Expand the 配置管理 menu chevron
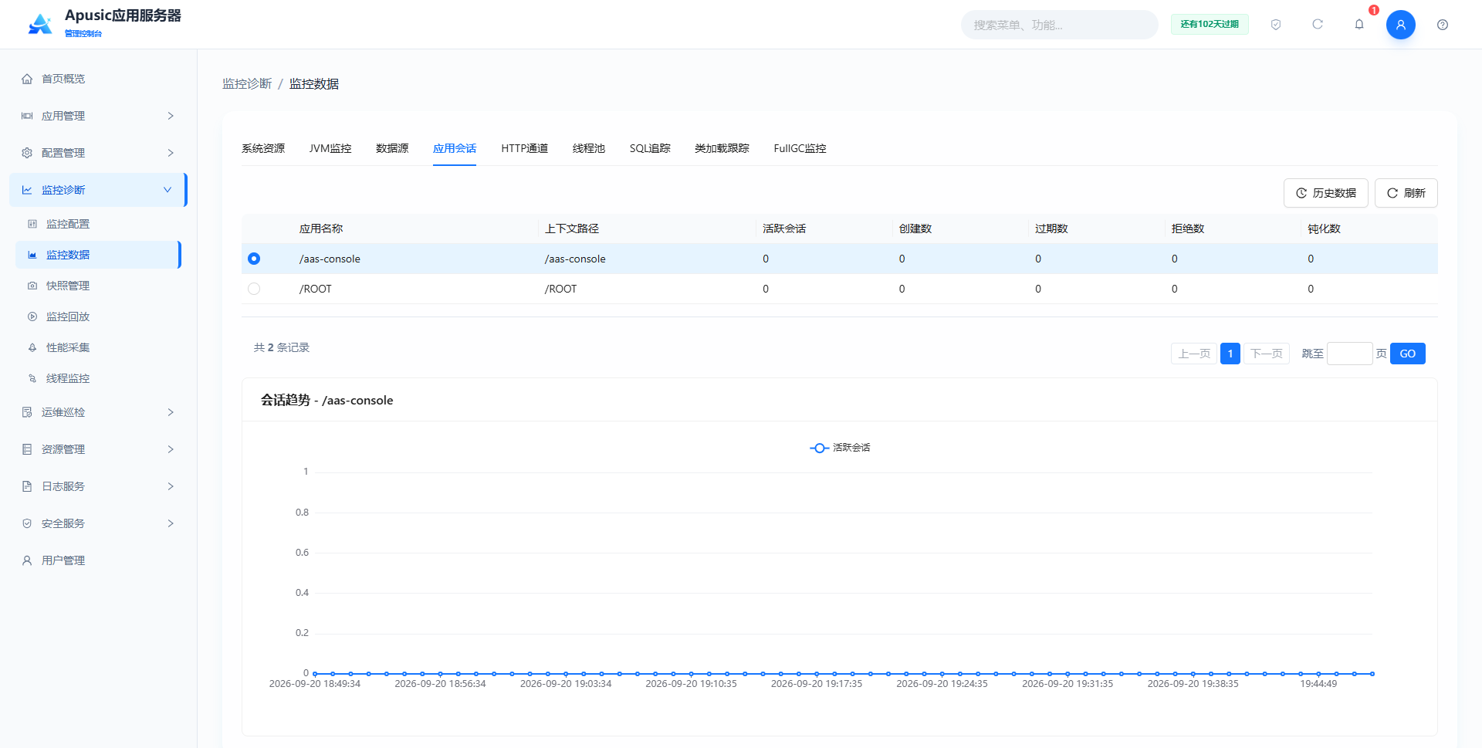This screenshot has height=748, width=1482. (171, 153)
